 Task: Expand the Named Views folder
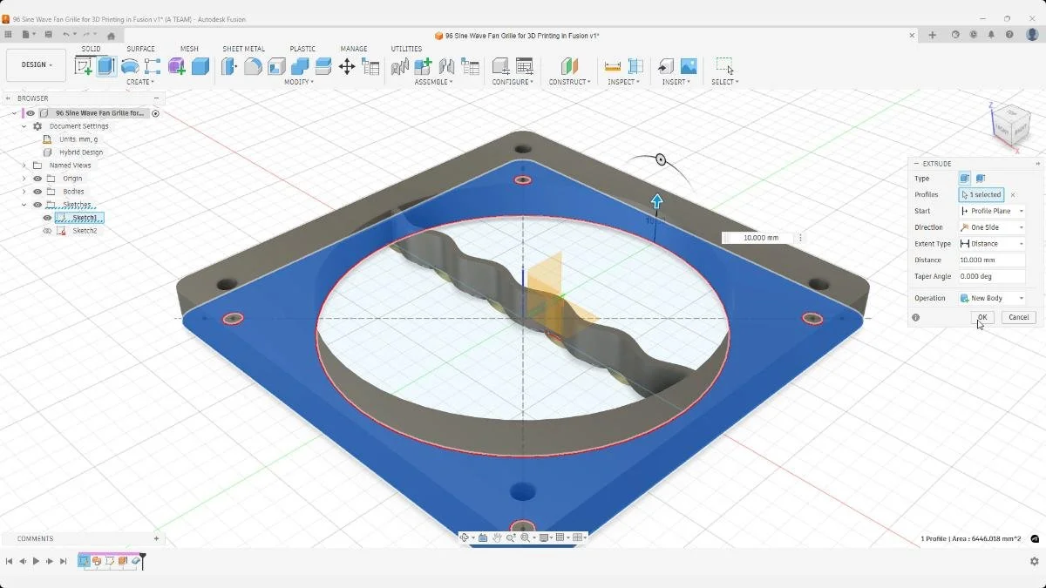24,166
